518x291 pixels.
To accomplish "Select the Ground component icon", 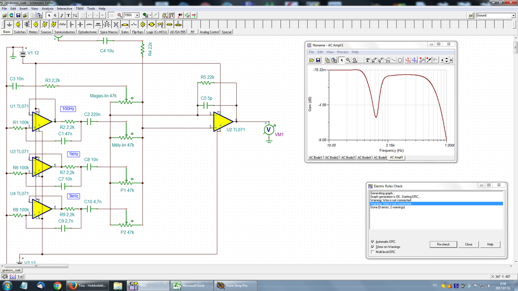I will (9, 25).
